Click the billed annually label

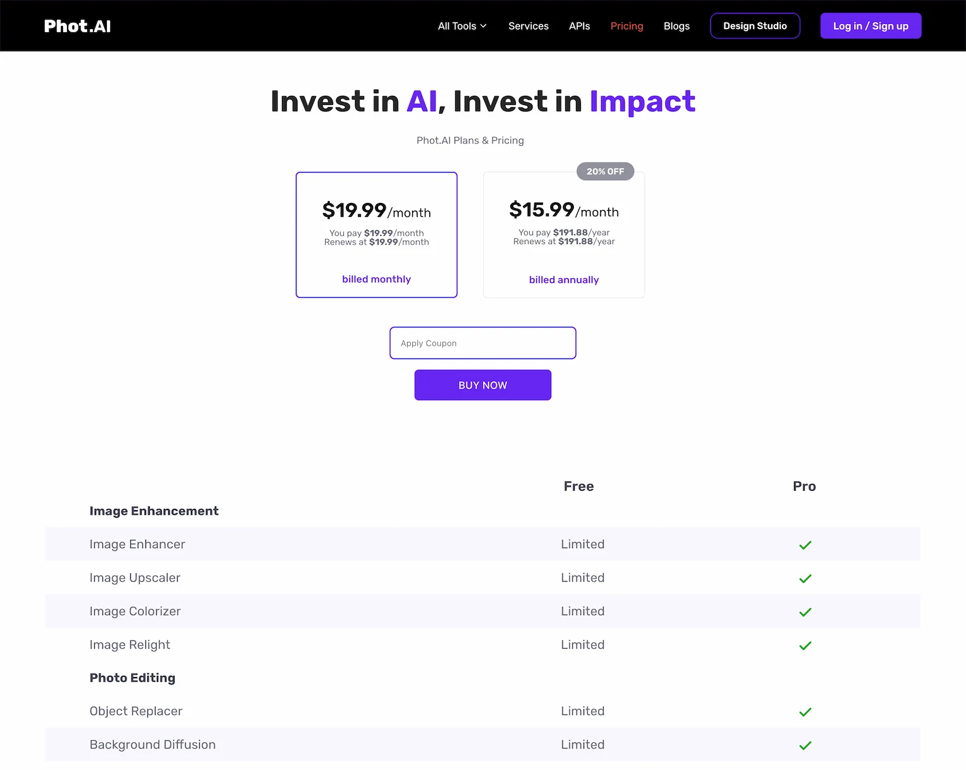[563, 279]
